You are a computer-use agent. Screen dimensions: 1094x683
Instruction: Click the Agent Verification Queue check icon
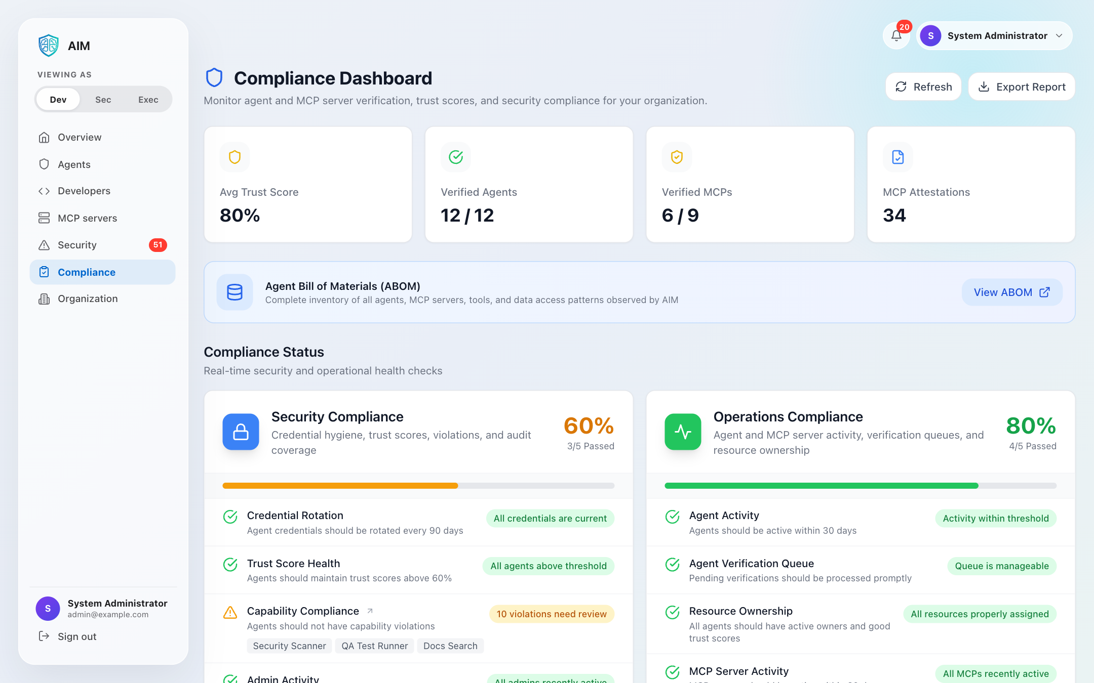tap(673, 565)
